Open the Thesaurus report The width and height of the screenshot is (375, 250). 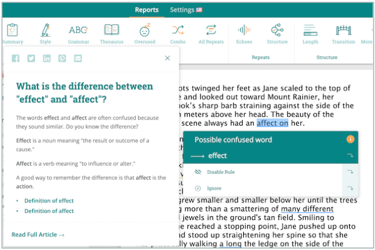click(x=112, y=34)
